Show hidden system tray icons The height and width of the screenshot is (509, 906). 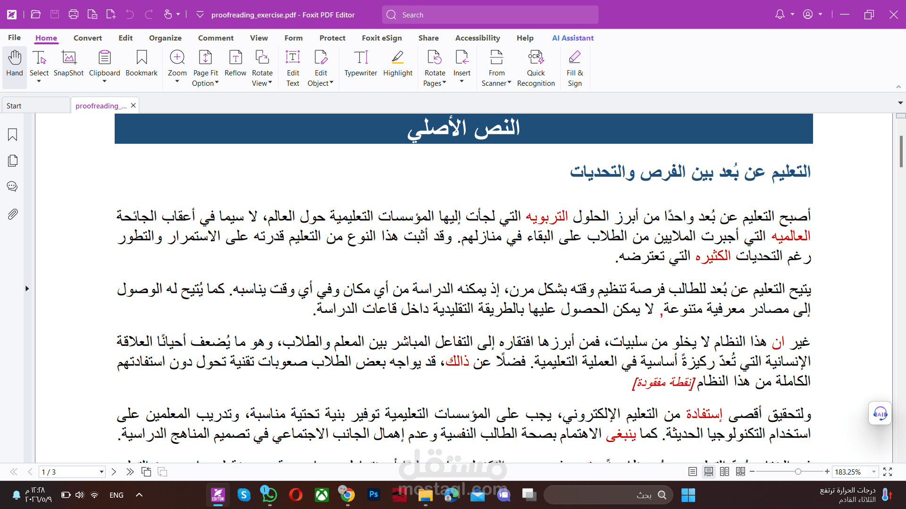click(x=139, y=495)
